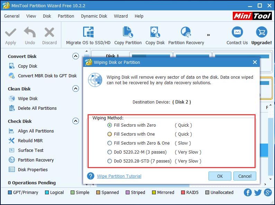
Task: Click the Contact Us envelope icon
Action: [237, 32]
